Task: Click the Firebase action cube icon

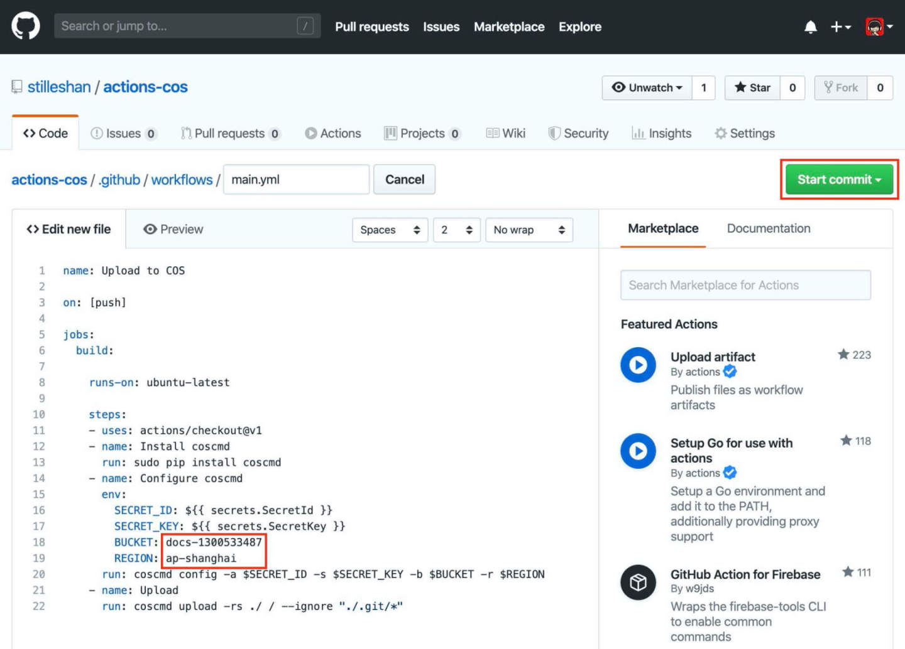Action: pyautogui.click(x=638, y=582)
